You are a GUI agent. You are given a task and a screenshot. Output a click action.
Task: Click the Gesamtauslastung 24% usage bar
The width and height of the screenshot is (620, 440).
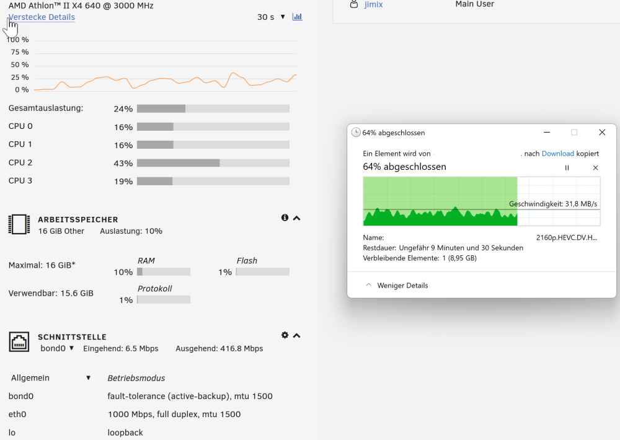pos(213,108)
